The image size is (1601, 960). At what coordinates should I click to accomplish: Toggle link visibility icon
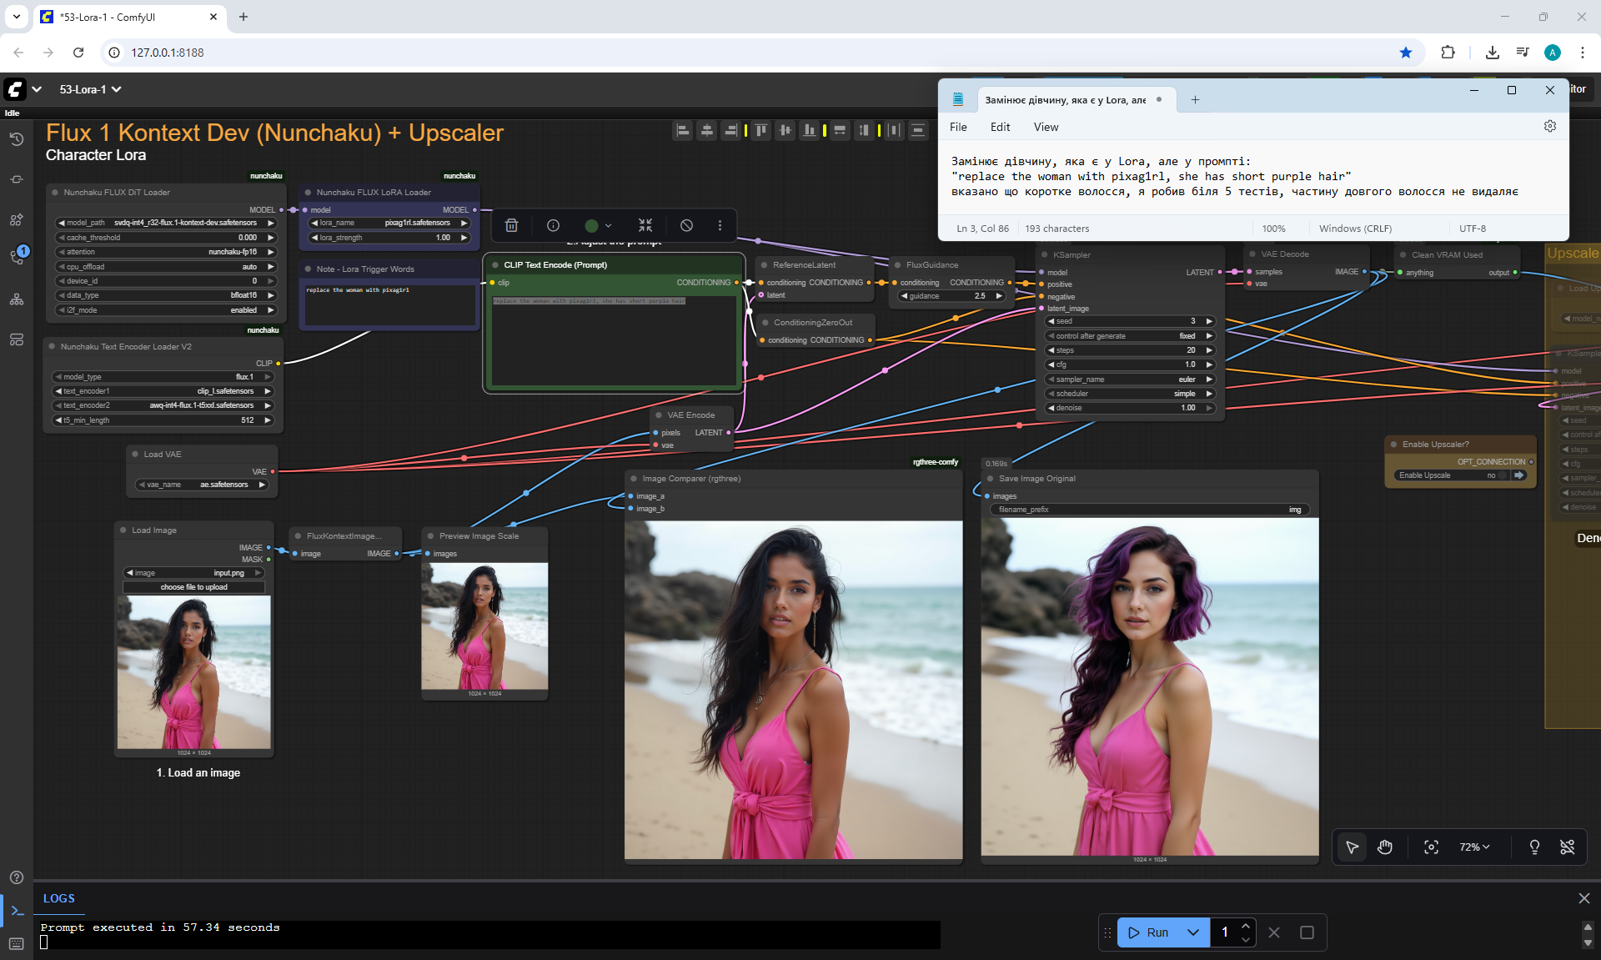click(x=1568, y=847)
